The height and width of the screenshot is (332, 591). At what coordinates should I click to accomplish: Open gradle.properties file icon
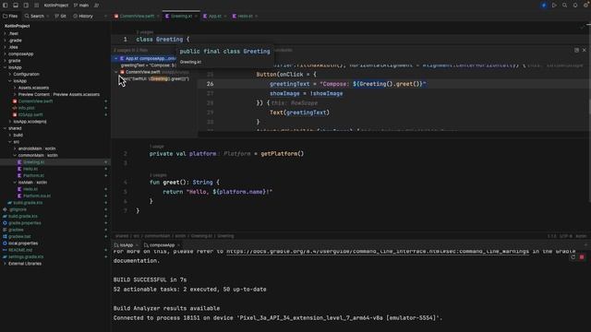tap(5, 223)
